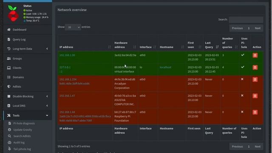
Task: Click the top Next pagination button
Action: point(258,28)
